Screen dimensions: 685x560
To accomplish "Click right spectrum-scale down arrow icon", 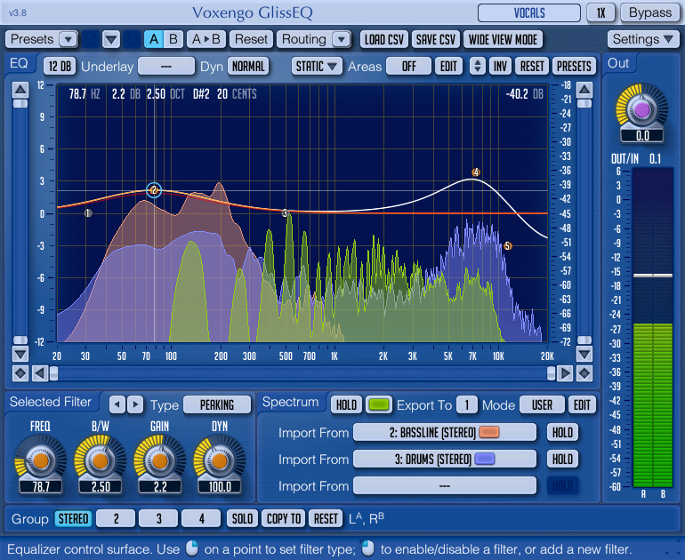I will tap(584, 354).
